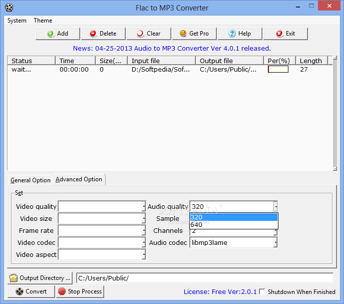Open the System menu
Image resolution: width=344 pixels, height=304 pixels.
(x=17, y=21)
